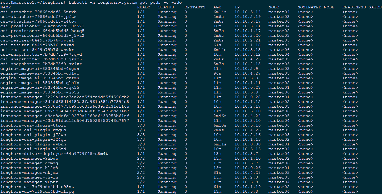Click the NAME column header
The width and height of the screenshot is (382, 194).
(x=6, y=7)
